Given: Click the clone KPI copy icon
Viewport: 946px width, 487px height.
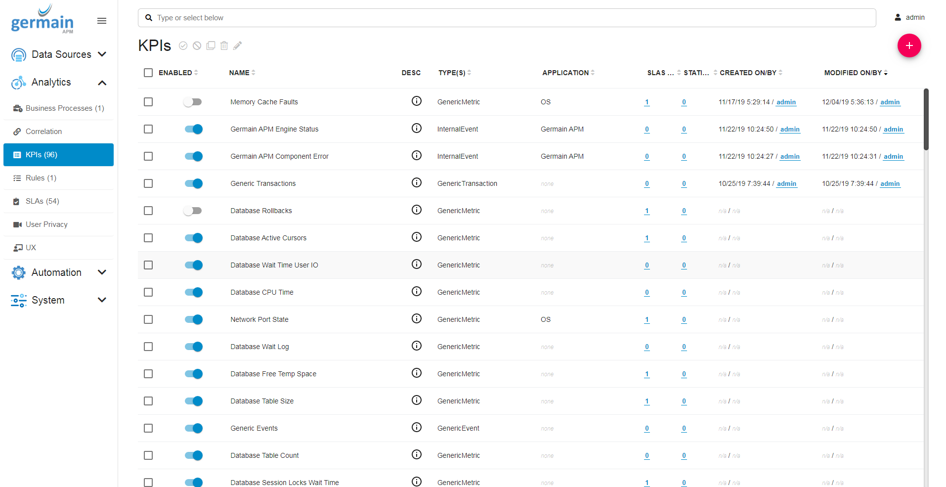Looking at the screenshot, I should coord(211,45).
